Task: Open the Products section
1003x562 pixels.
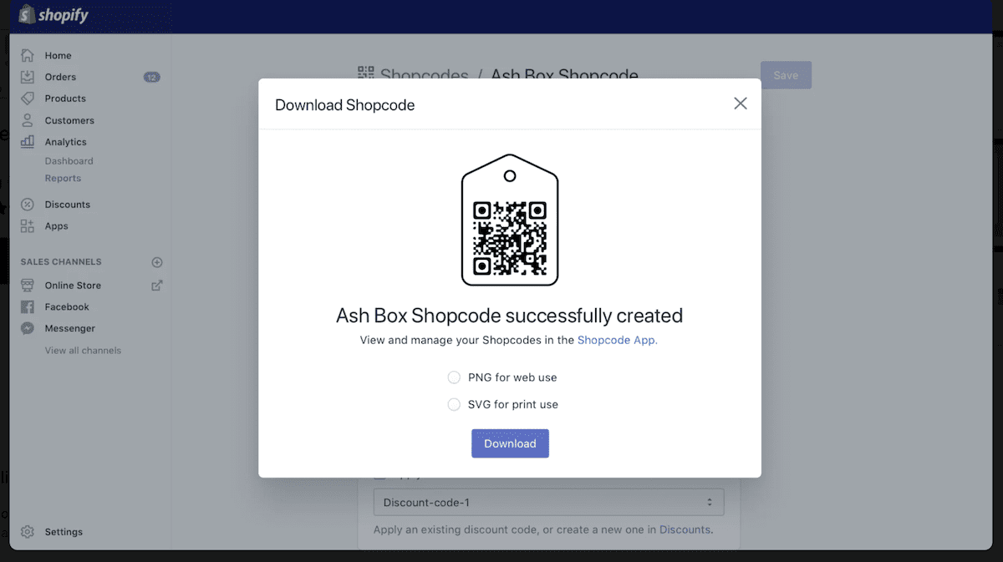Action: tap(64, 98)
